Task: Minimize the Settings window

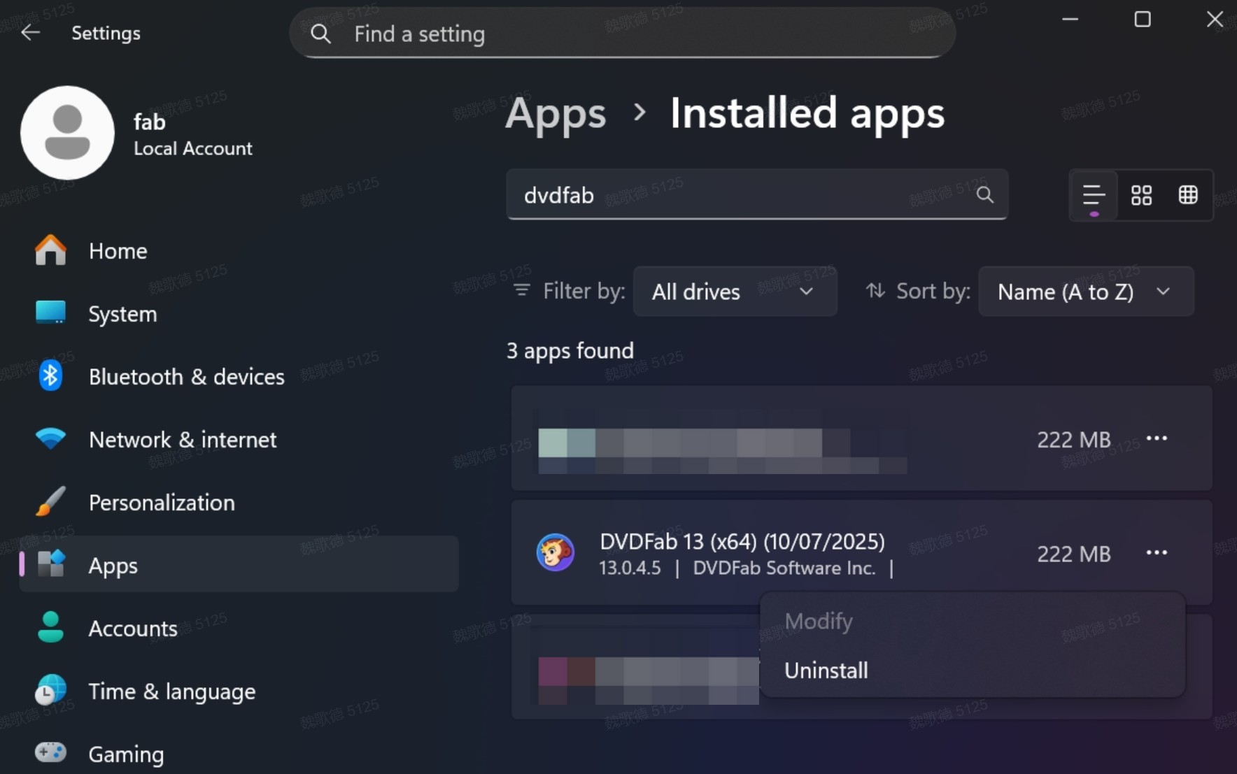Action: coord(1070,19)
